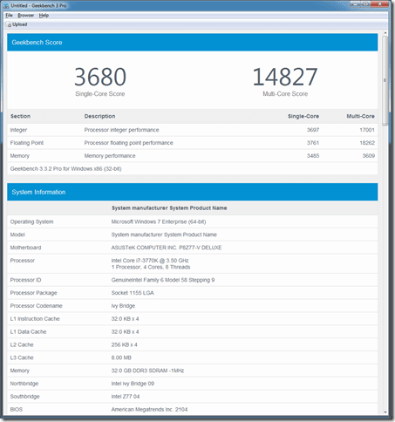Image resolution: width=395 pixels, height=422 pixels.
Task: Click the Socket 1155 LGA value
Action: point(133,293)
